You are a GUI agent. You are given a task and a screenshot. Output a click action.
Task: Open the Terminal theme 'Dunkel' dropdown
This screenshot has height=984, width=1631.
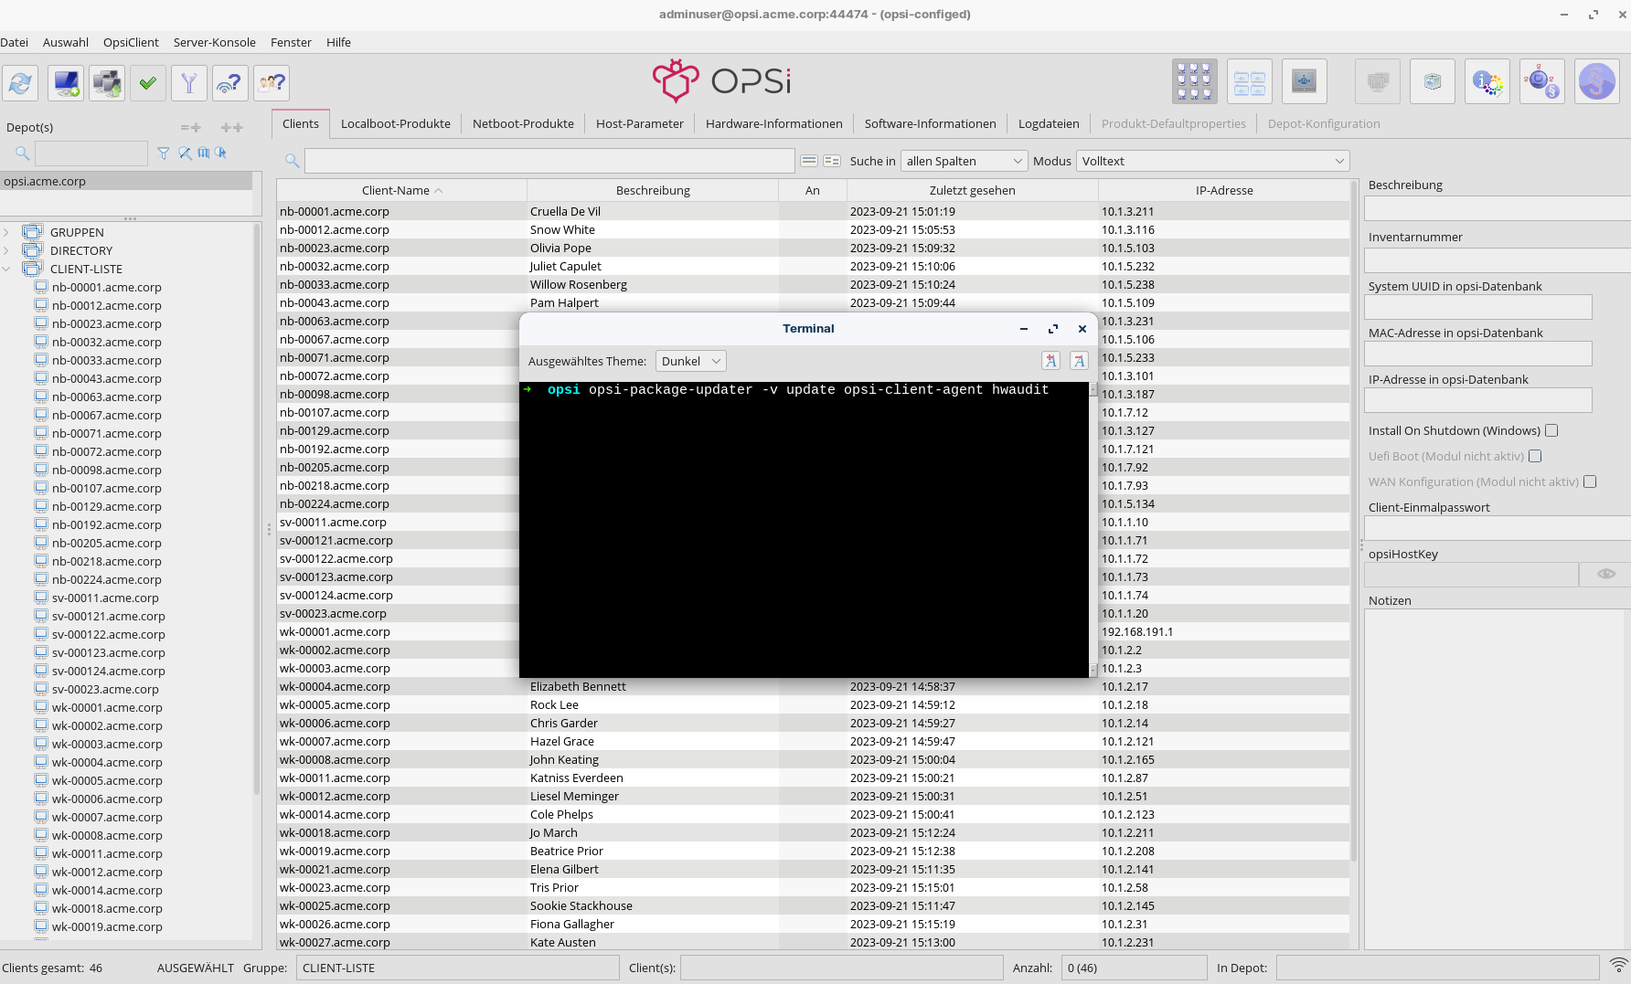coord(690,361)
